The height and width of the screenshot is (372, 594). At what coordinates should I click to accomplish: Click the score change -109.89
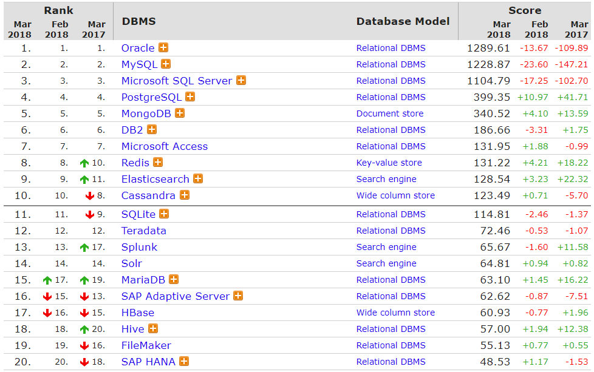[x=572, y=48]
